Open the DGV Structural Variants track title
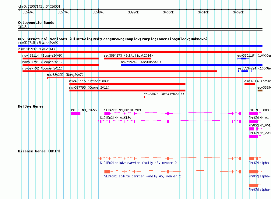This screenshot has width=271, height=199. click(113, 39)
